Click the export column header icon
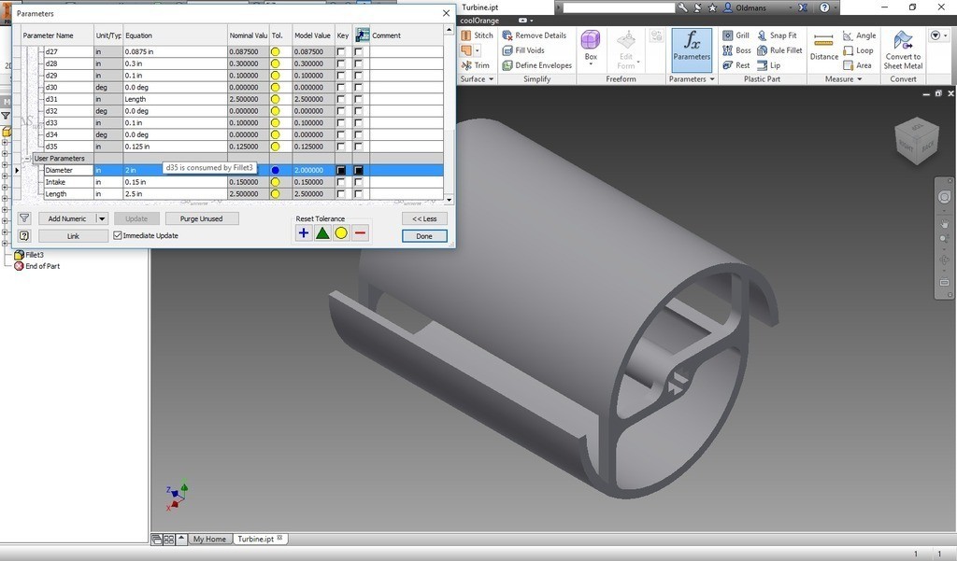Screen dimensions: 957x561 pyautogui.click(x=362, y=35)
